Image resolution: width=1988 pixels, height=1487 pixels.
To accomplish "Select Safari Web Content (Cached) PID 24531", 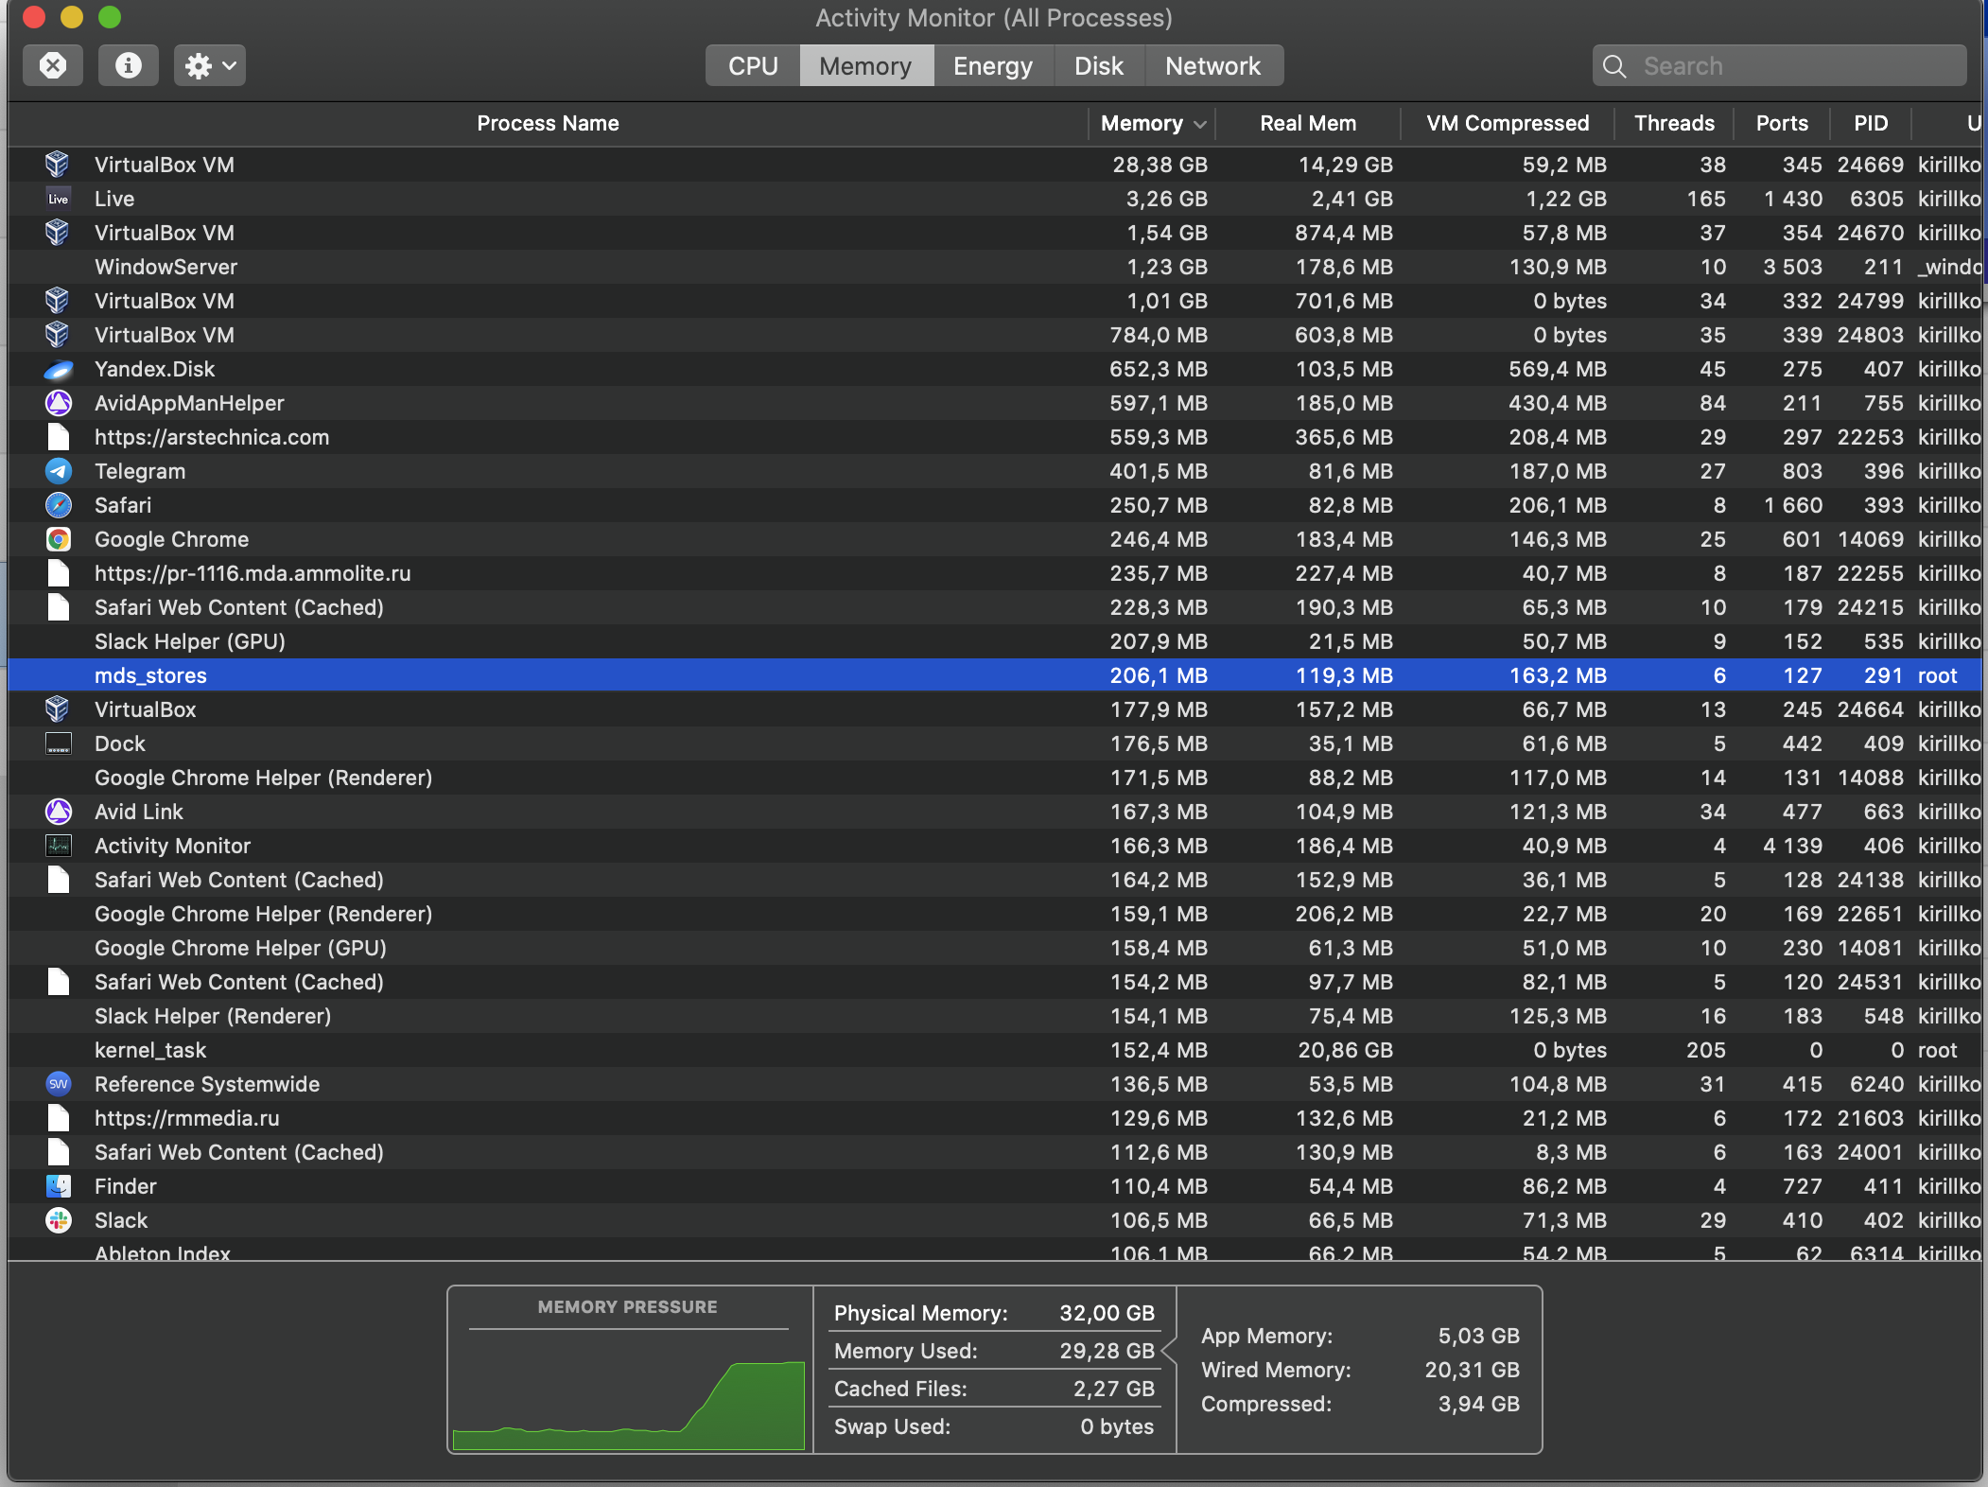I will [995, 982].
